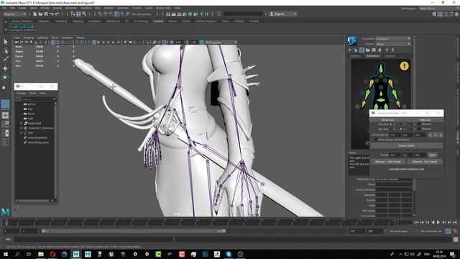This screenshot has height=259, width=460.
Task: Click the Outliner horizontal scrollbar
Action: tap(34, 201)
